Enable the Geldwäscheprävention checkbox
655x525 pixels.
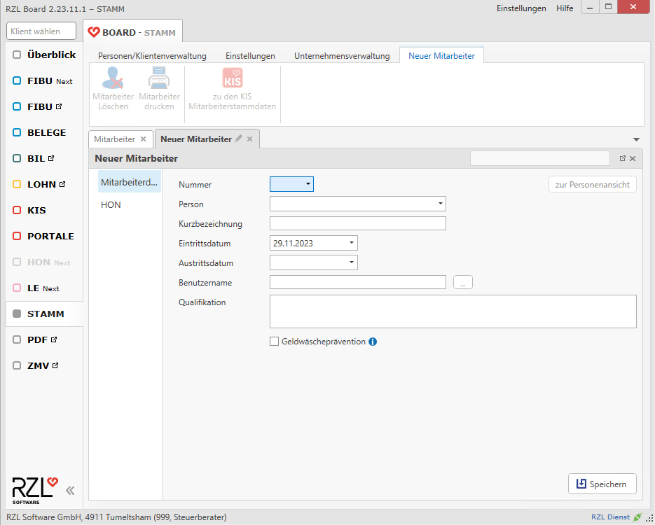[x=275, y=342]
